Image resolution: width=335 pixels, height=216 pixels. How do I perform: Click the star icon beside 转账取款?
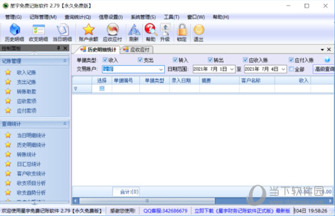(8, 92)
